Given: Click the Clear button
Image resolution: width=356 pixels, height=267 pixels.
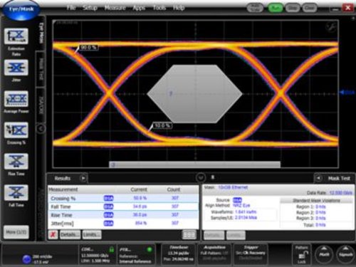Looking at the screenshot, I should 310,8.
